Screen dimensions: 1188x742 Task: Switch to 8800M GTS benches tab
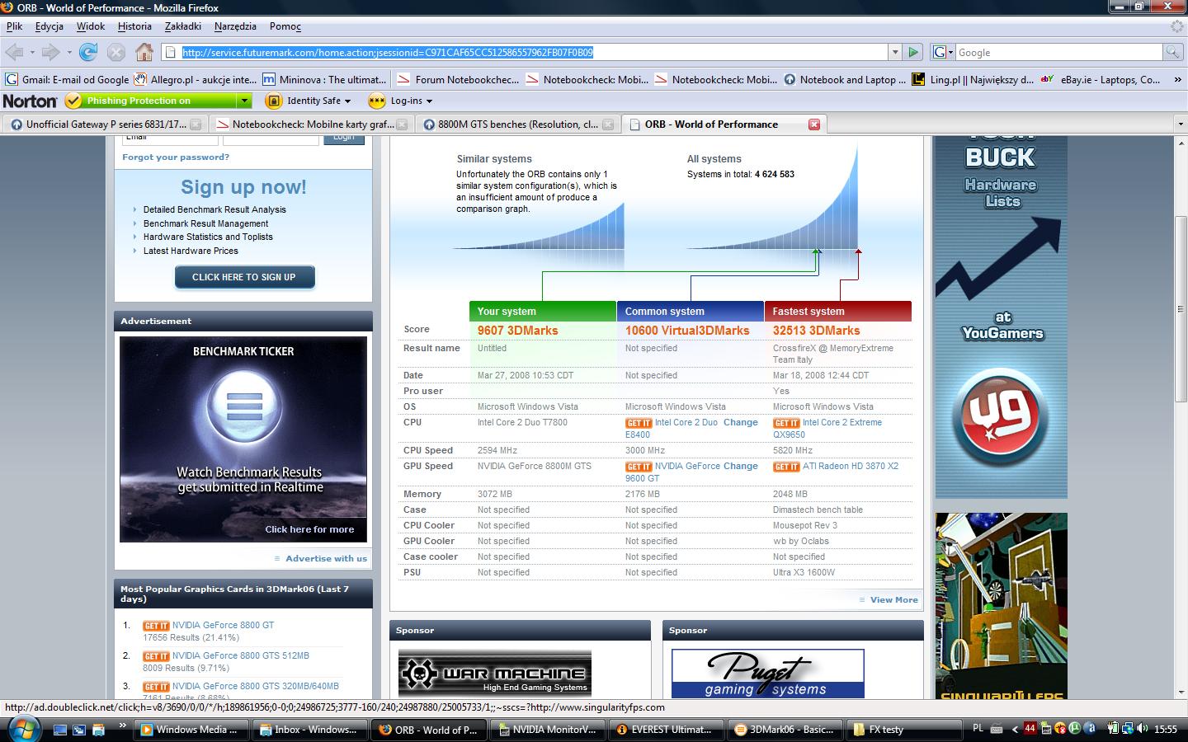coord(517,124)
